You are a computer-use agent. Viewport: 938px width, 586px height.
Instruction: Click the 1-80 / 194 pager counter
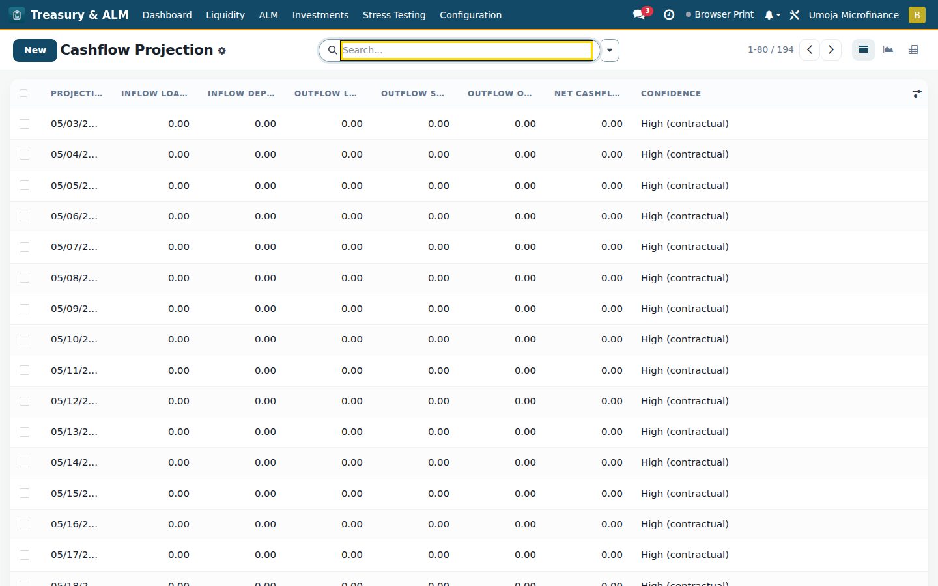(x=771, y=49)
